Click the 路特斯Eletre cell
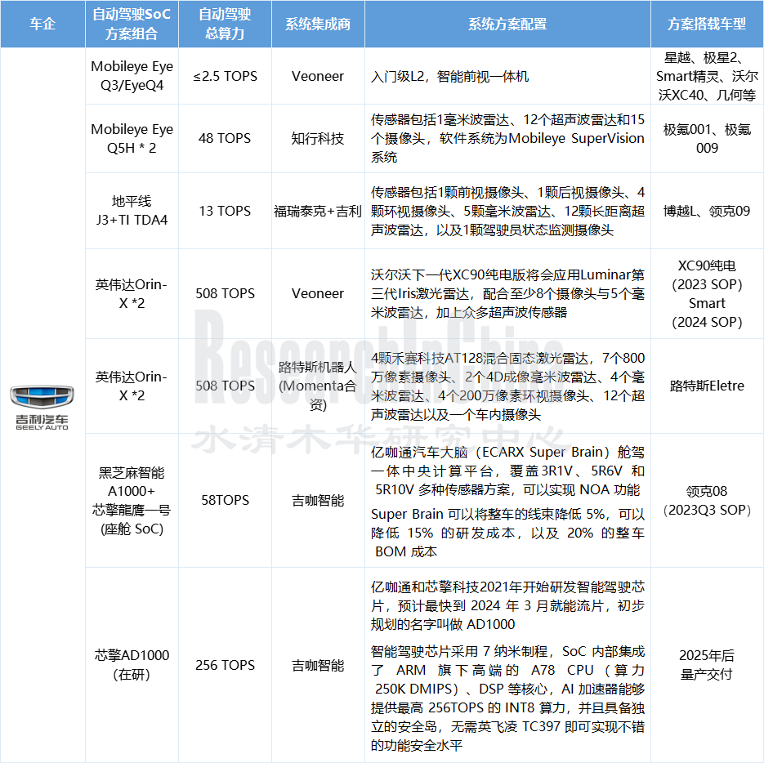The width and height of the screenshot is (764, 763). [x=707, y=386]
